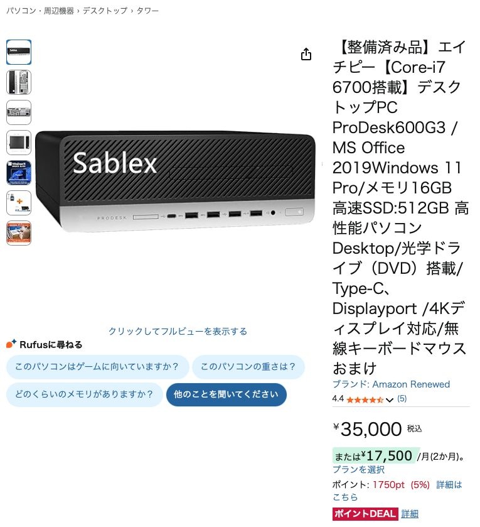Viewport: 480px width, 527px height.
Task: Ask Rufus about the PC's weight
Action: 248,367
